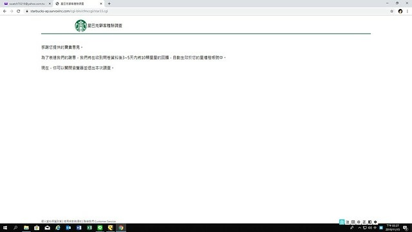Screen dimensions: 412x232
Task: Click the Chrome taskbar icon
Action: [121, 227]
